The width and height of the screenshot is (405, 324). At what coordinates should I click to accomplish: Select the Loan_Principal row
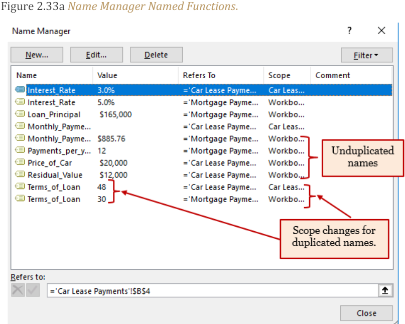[203, 114]
